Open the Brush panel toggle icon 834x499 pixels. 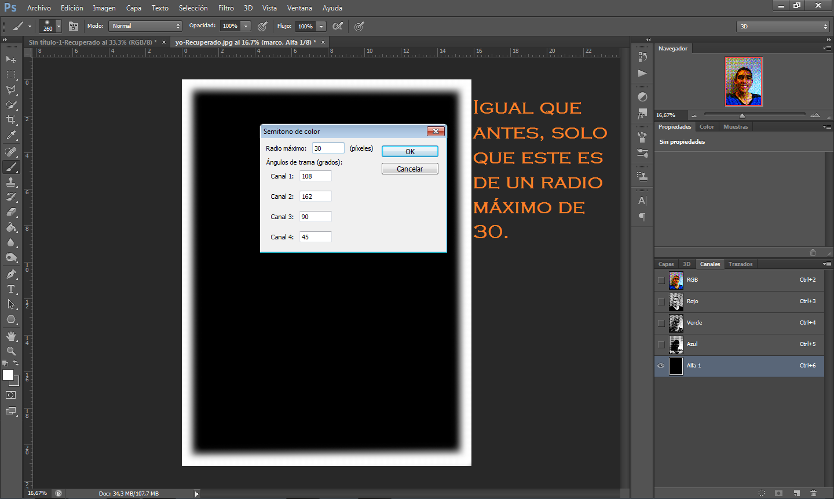[x=74, y=26]
